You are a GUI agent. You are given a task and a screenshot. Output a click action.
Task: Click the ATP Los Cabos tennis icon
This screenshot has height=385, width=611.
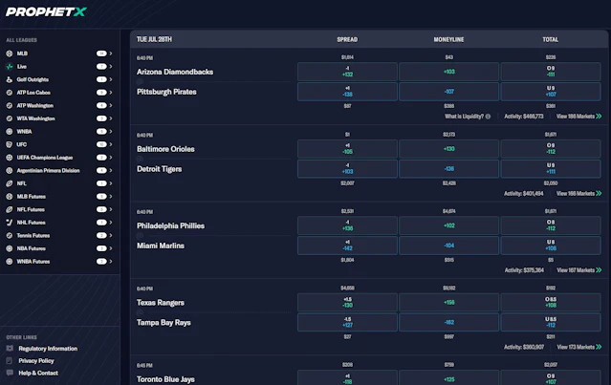pyautogui.click(x=10, y=93)
